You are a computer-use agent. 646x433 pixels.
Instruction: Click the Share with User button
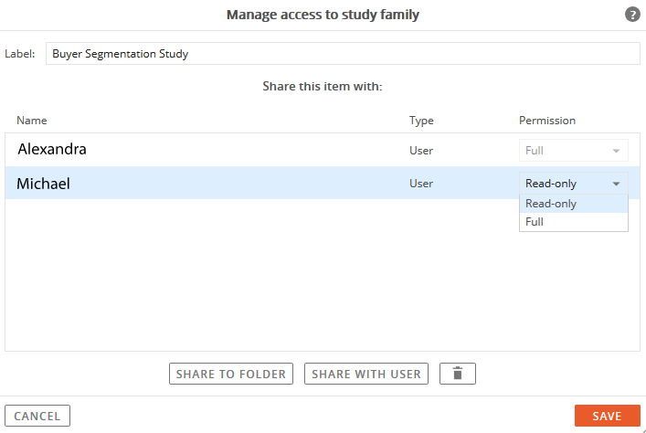(x=365, y=374)
